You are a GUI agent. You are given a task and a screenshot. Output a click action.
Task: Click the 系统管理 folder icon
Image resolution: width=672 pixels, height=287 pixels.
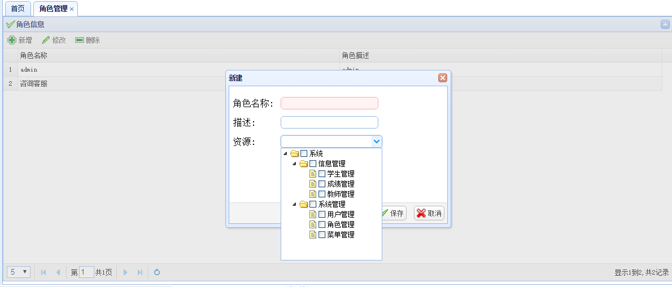[303, 205]
